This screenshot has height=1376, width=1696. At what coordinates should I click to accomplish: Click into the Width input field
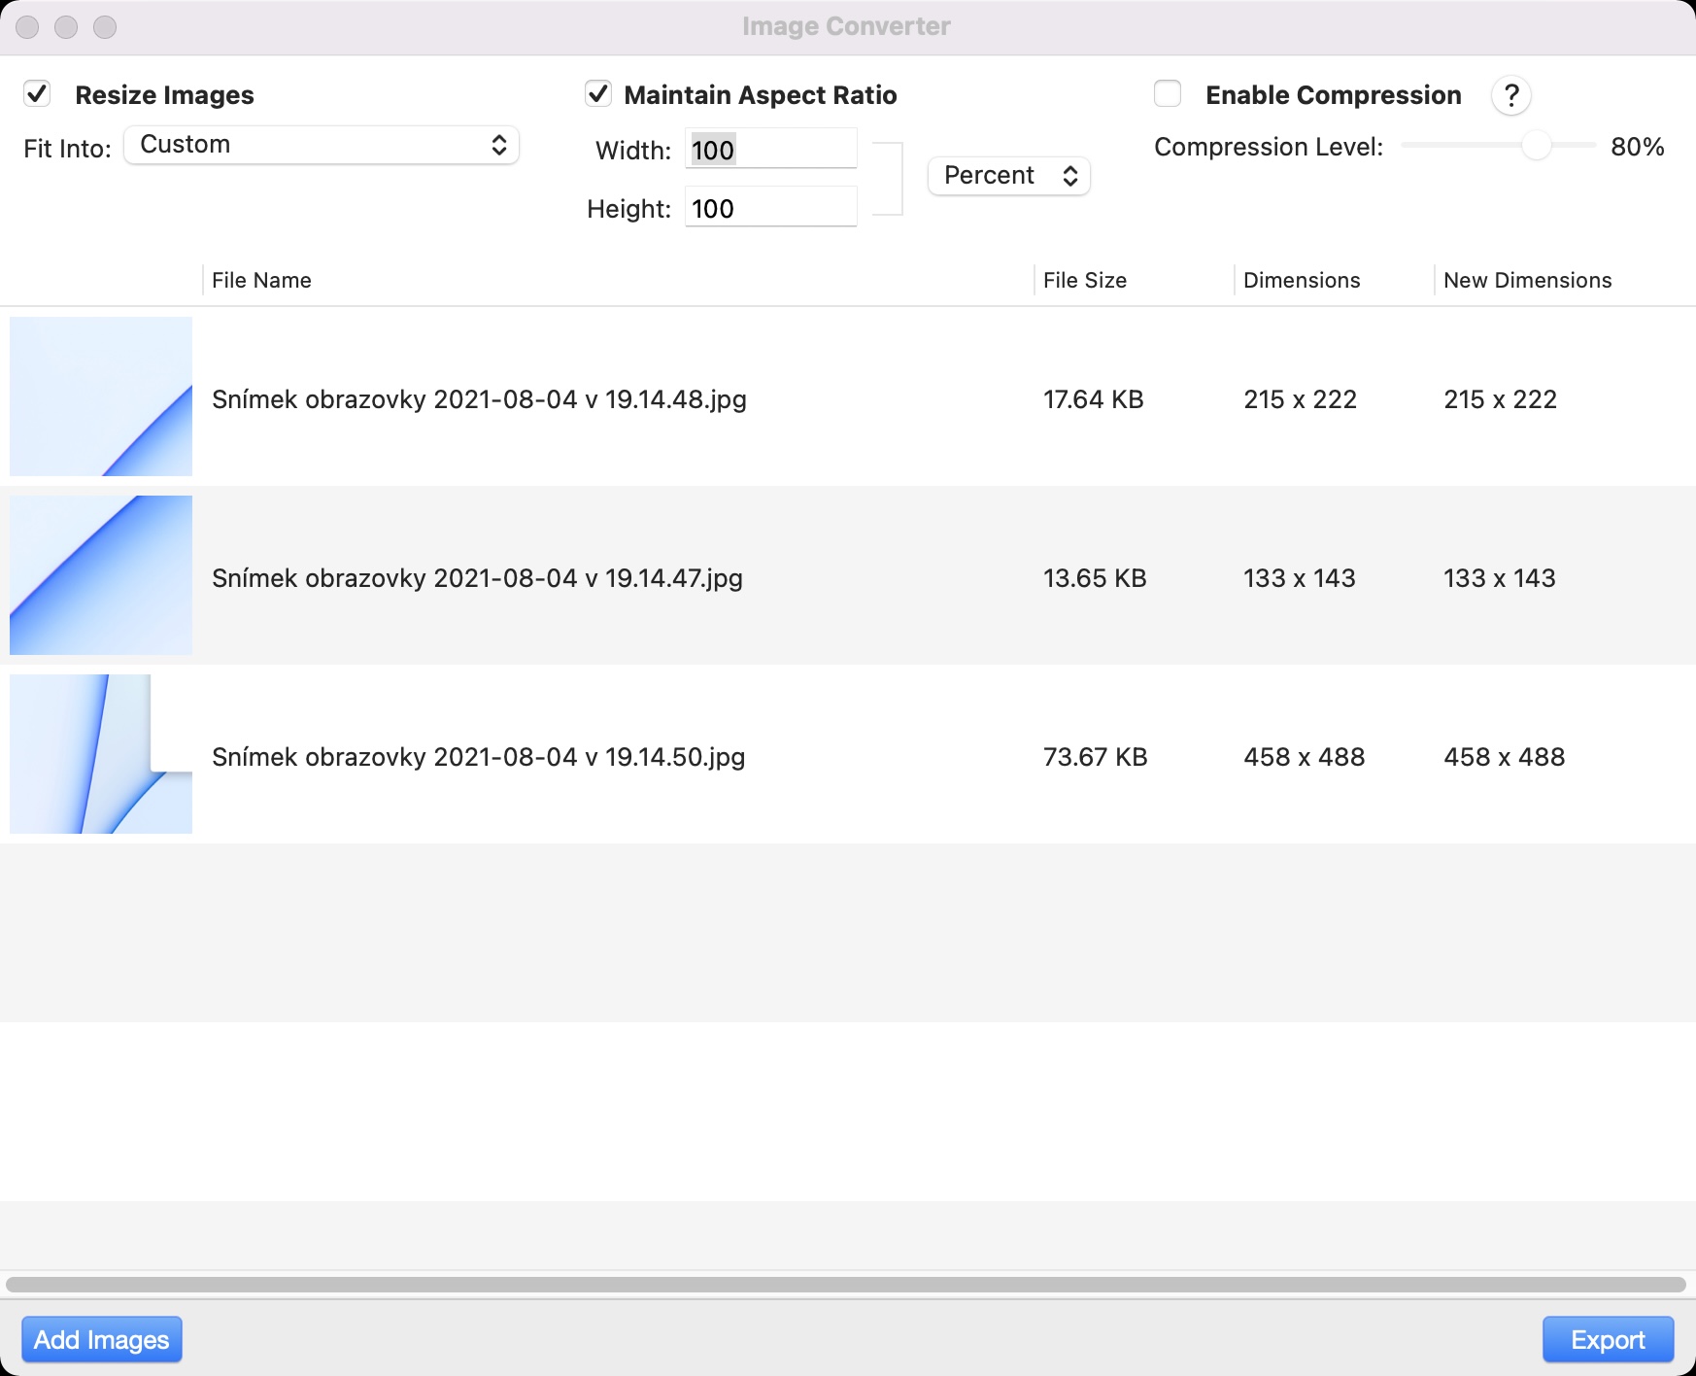point(770,150)
